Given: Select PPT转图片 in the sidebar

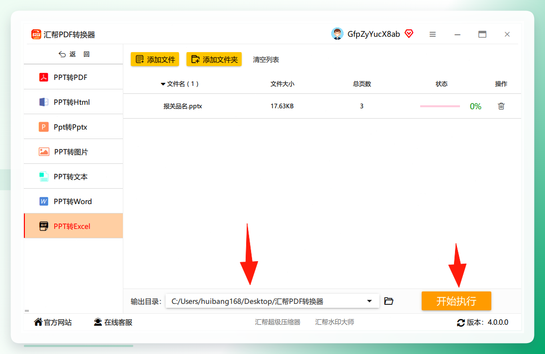Looking at the screenshot, I should [x=73, y=151].
